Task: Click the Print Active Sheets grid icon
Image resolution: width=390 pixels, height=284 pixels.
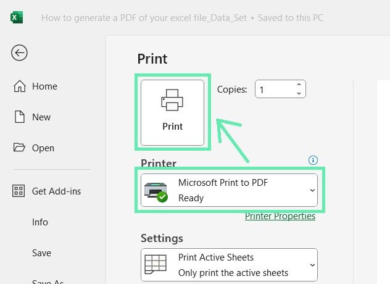Action: coord(156,264)
